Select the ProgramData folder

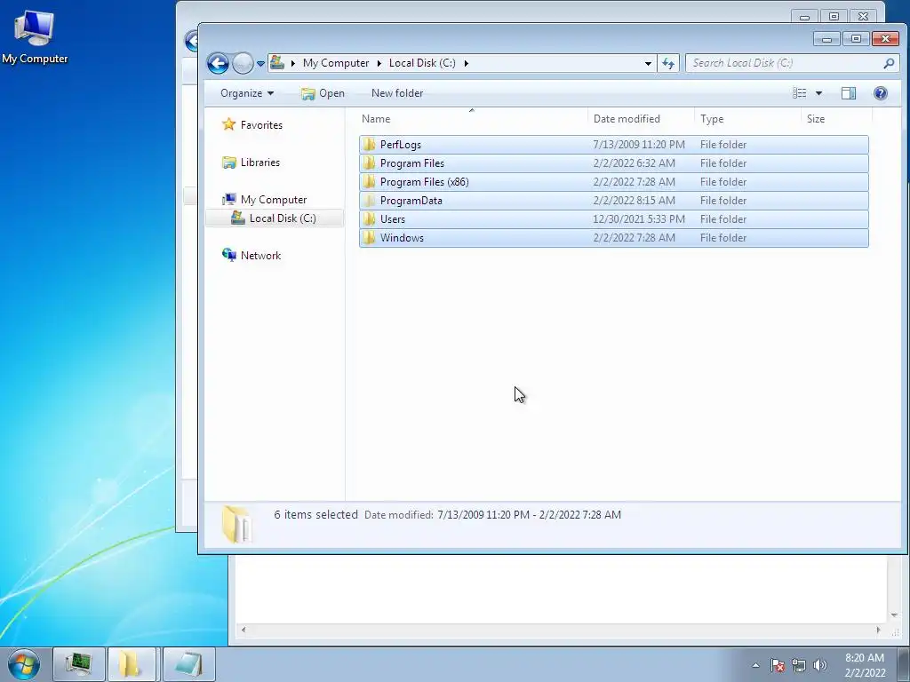(614, 200)
